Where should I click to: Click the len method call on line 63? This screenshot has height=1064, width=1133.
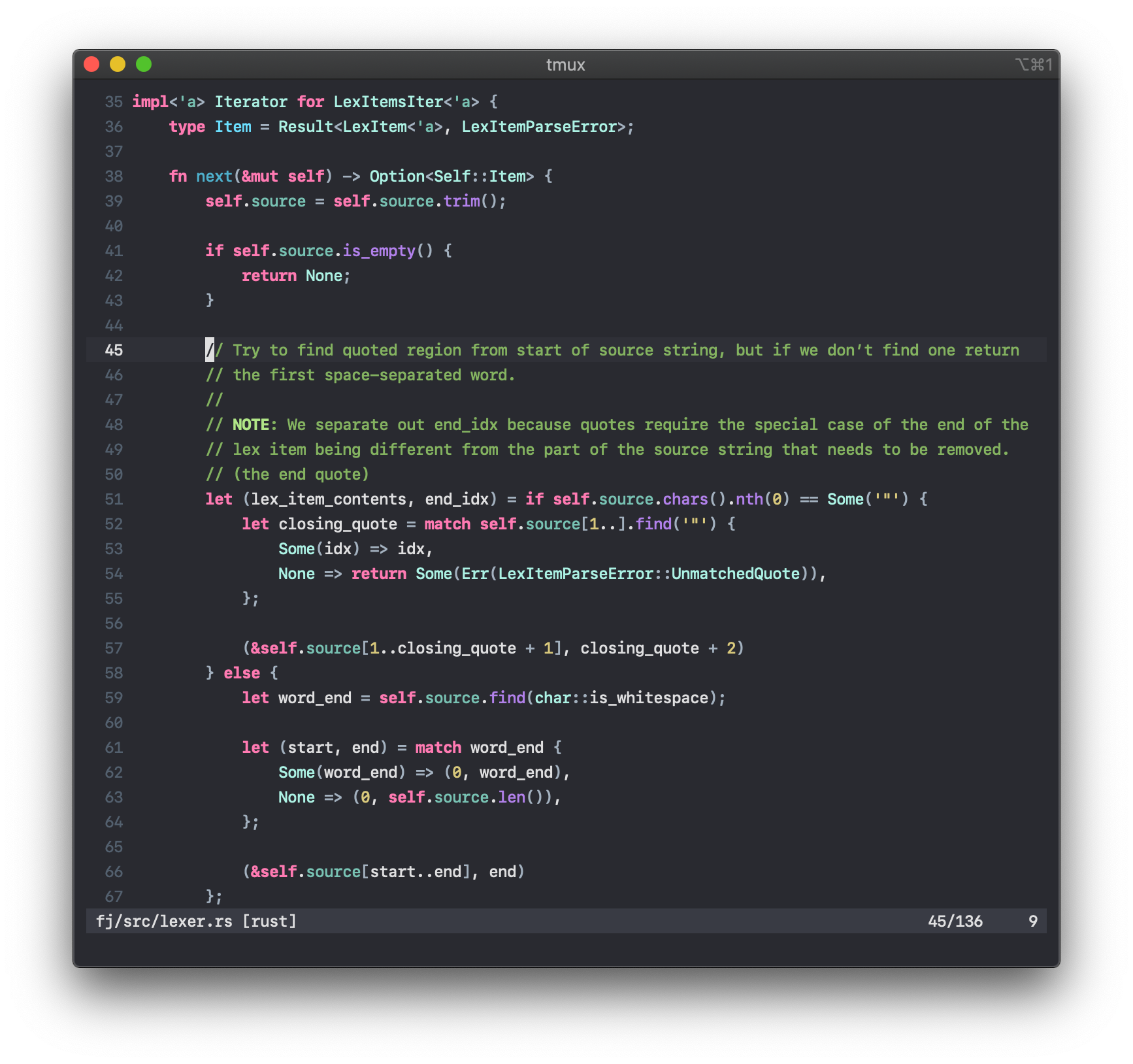point(511,797)
